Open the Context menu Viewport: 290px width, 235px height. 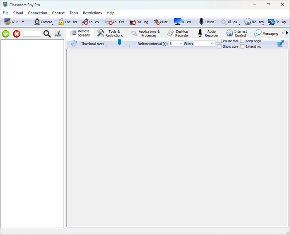[x=58, y=13]
